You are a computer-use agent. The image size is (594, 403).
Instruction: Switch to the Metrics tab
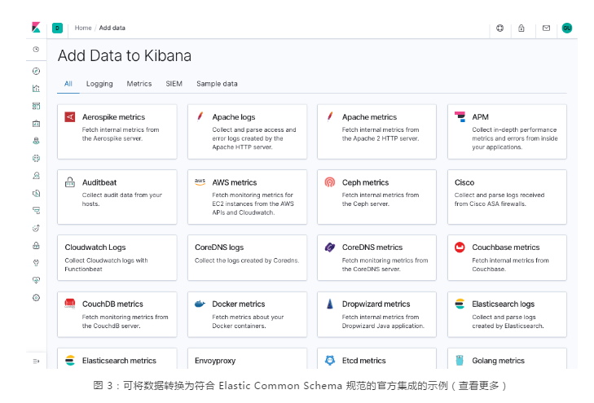[x=139, y=84]
